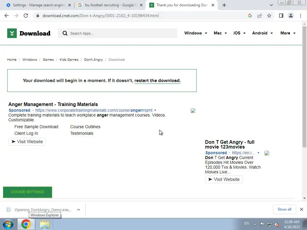Close the downloads bar
The height and width of the screenshot is (230, 307).
click(x=302, y=209)
